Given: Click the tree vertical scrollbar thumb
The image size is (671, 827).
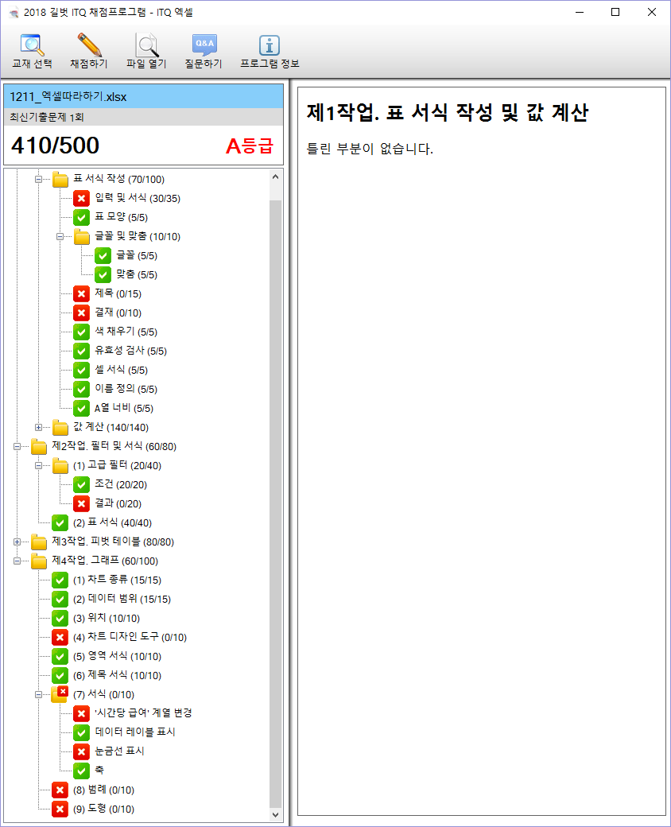Looking at the screenshot, I should click(x=275, y=503).
